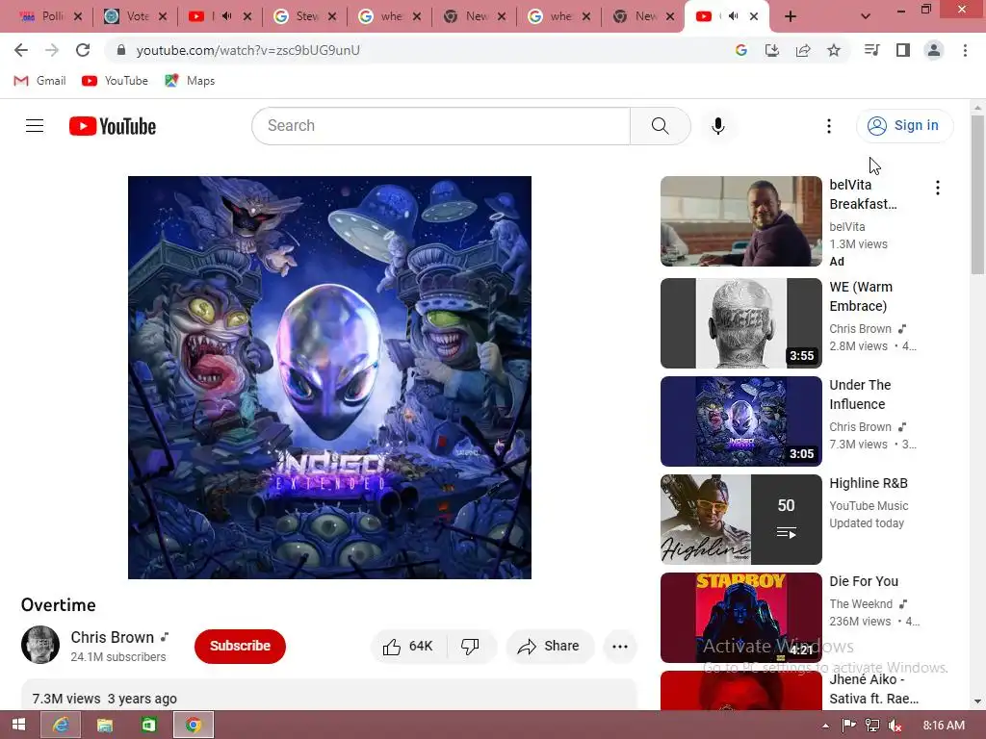The height and width of the screenshot is (739, 986).
Task: Click the Share button
Action: click(550, 646)
